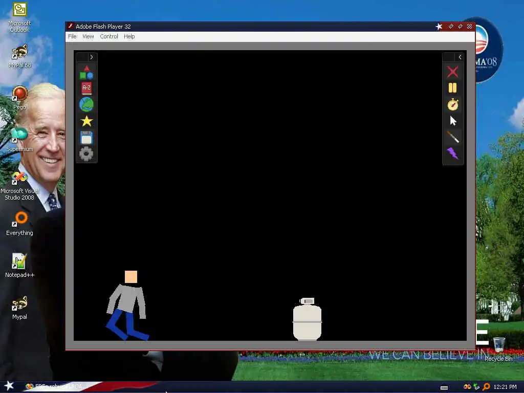Select Microsoft Outlook desktop icon
This screenshot has width=524, height=393.
pos(20,18)
